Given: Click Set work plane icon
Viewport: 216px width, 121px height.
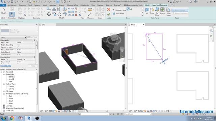Looking at the screenshot, I should (x=147, y=11).
